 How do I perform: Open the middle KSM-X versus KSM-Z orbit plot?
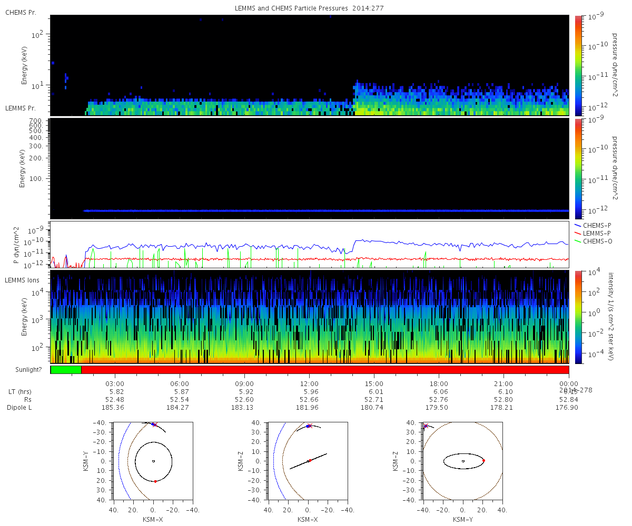[308, 461]
